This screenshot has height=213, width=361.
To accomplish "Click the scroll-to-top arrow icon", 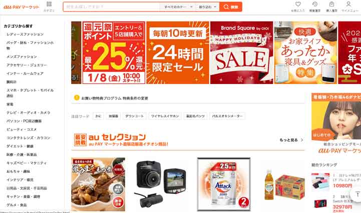I will point(357,194).
